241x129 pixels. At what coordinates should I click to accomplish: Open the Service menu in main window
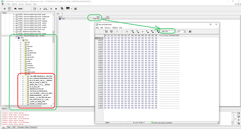[21, 4]
